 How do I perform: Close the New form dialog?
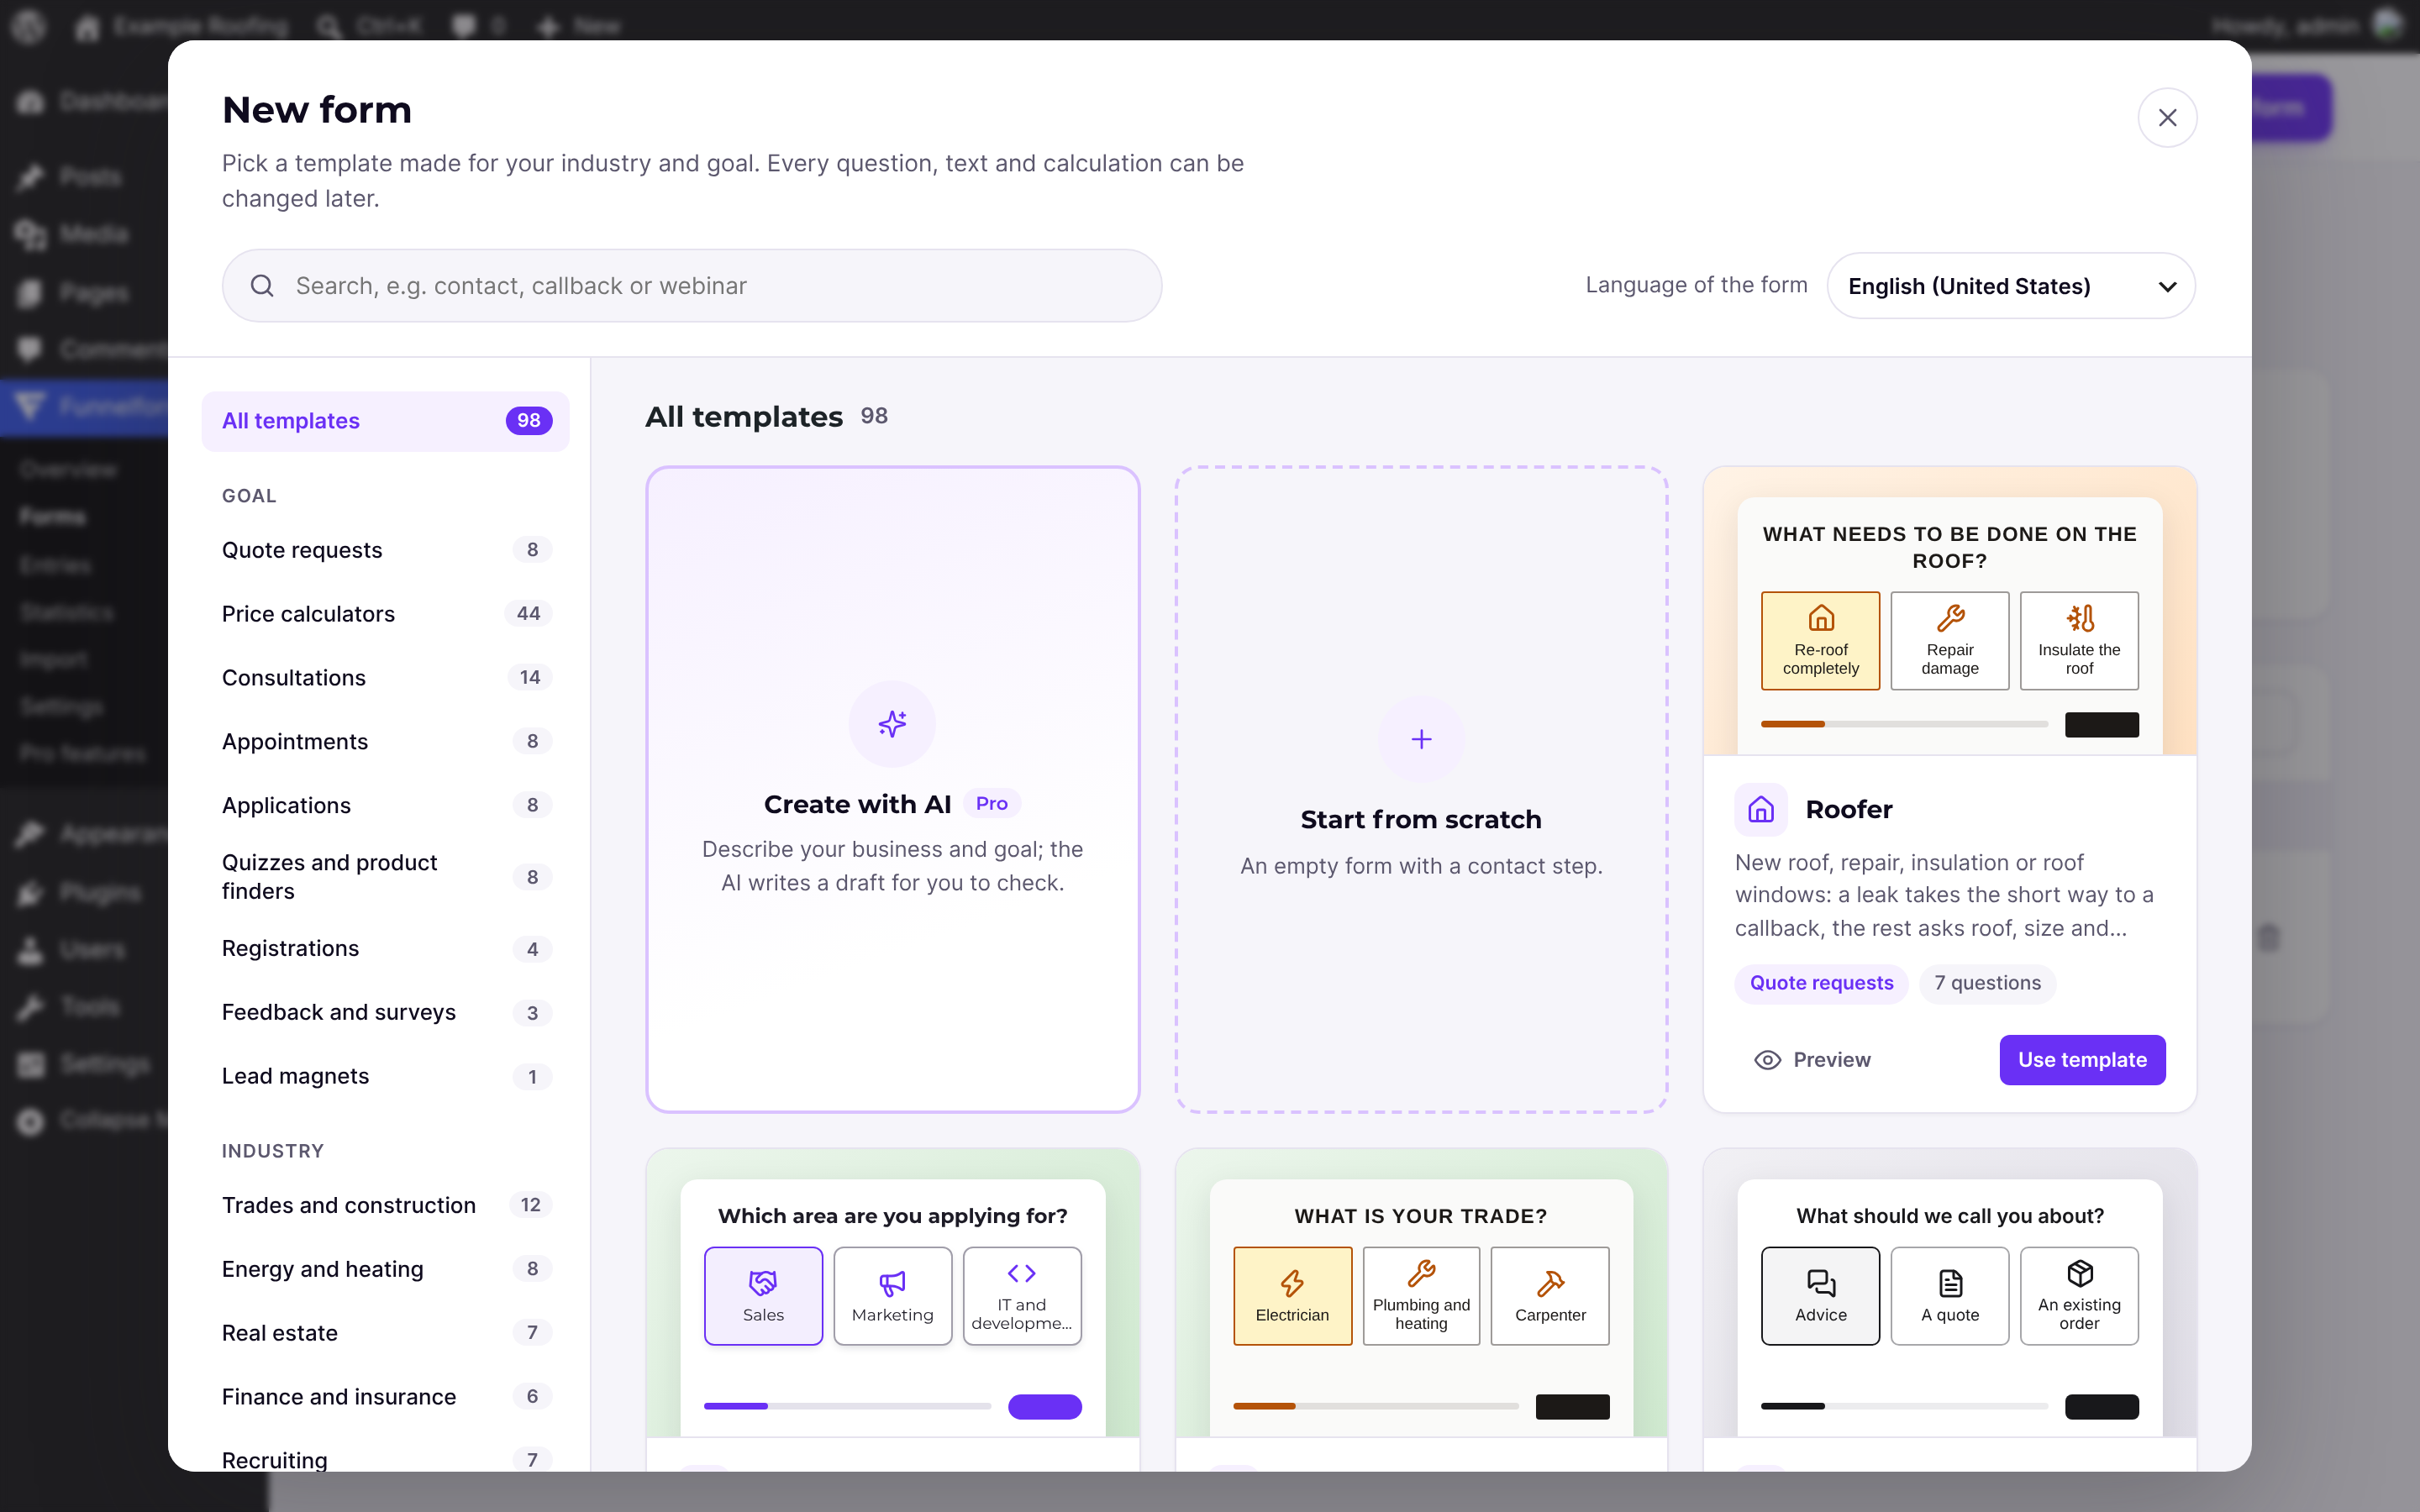[x=2166, y=118]
